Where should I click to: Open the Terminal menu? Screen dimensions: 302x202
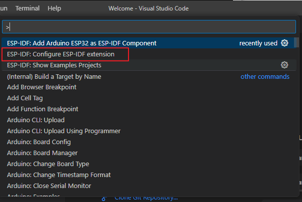point(27,8)
